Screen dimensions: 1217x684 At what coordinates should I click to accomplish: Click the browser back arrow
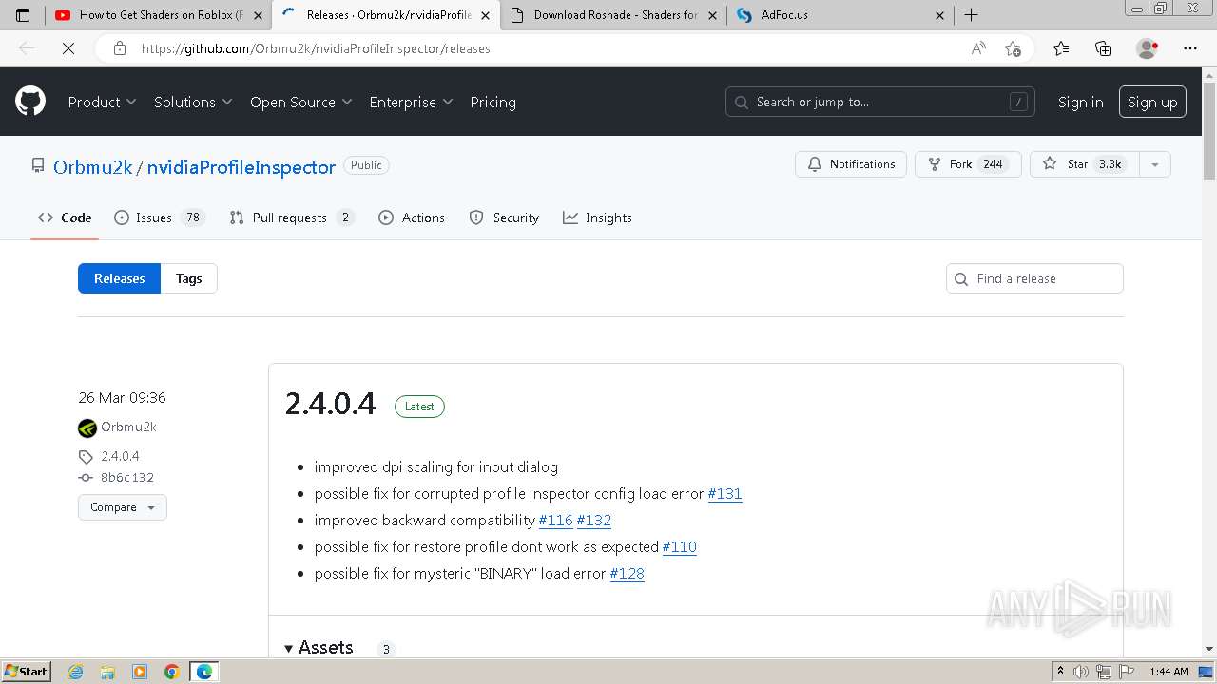click(x=27, y=48)
